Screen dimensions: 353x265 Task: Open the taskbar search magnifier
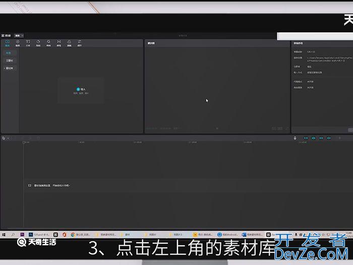click(x=13, y=235)
